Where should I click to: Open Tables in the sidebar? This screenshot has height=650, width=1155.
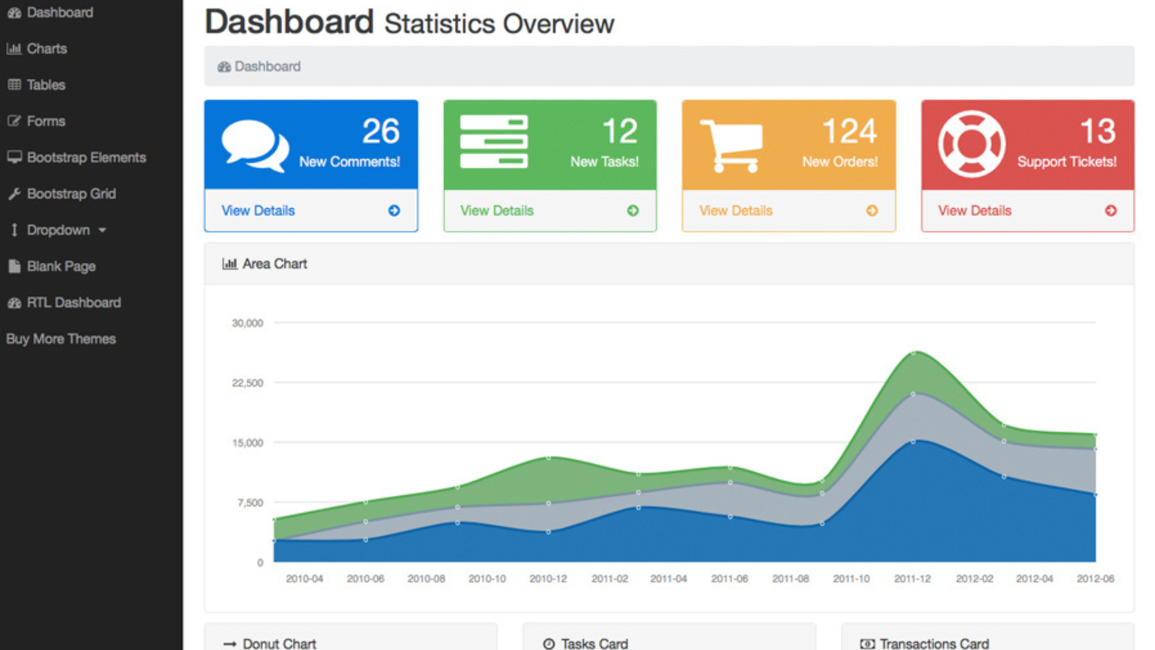46,85
